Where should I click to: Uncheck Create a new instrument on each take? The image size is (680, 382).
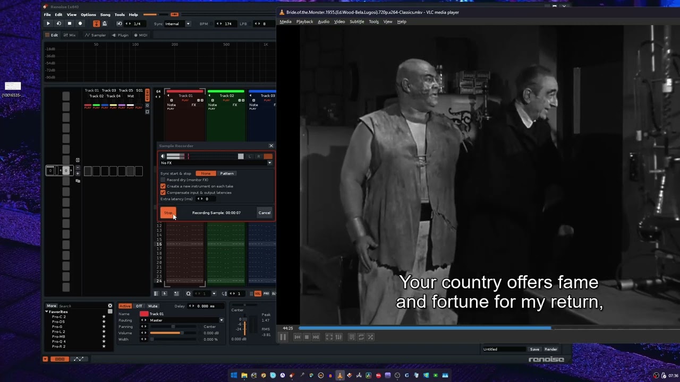[163, 186]
